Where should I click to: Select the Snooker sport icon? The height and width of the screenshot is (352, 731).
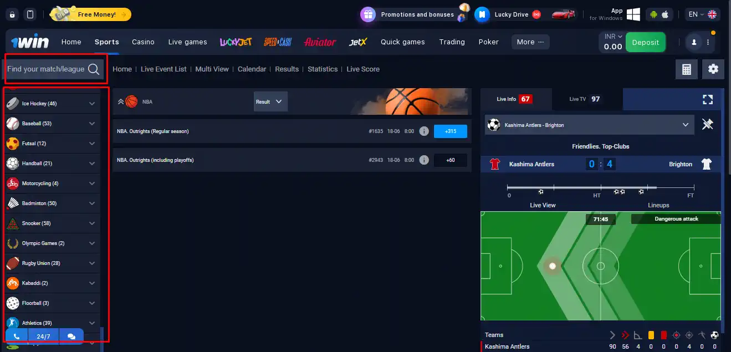(x=12, y=223)
